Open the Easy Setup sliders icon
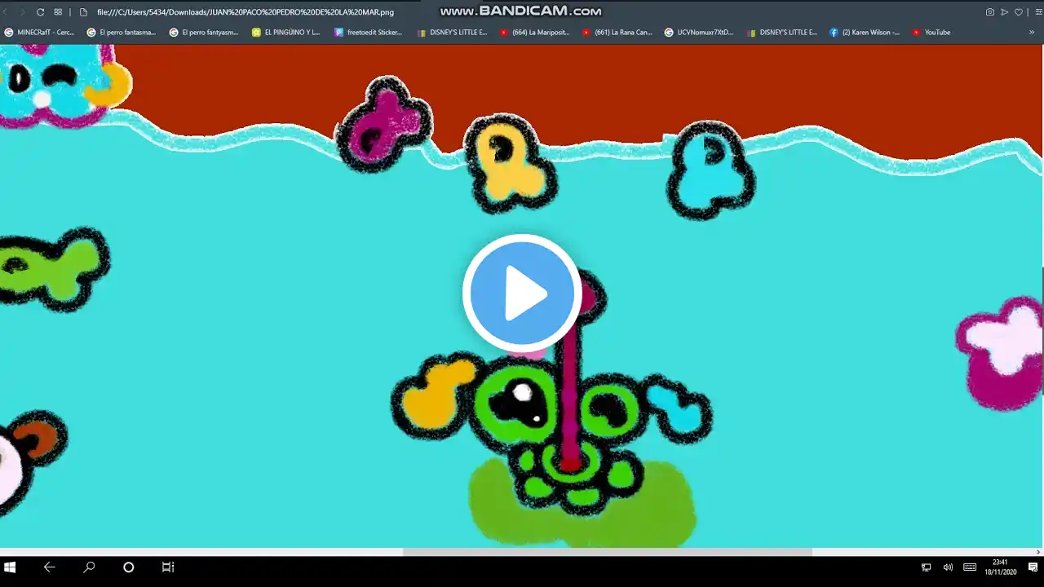Image resolution: width=1044 pixels, height=587 pixels. (x=1038, y=12)
